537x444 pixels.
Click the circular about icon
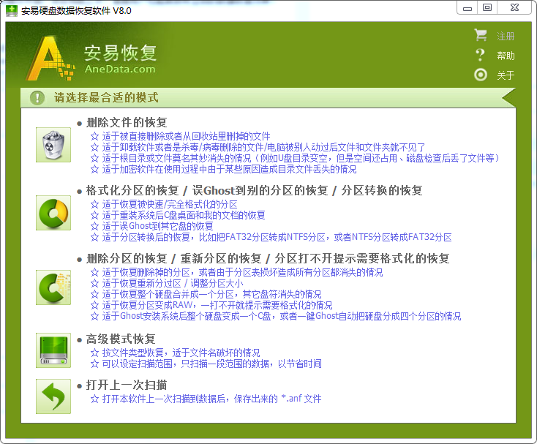tap(481, 75)
